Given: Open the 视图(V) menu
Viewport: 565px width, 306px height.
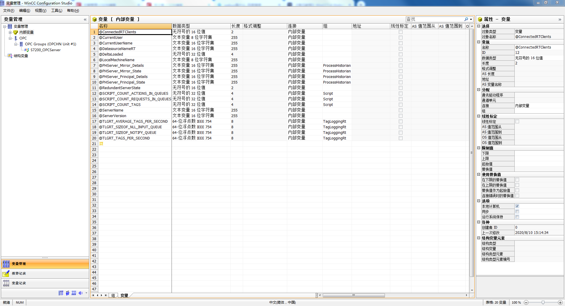Looking at the screenshot, I should (x=41, y=11).
